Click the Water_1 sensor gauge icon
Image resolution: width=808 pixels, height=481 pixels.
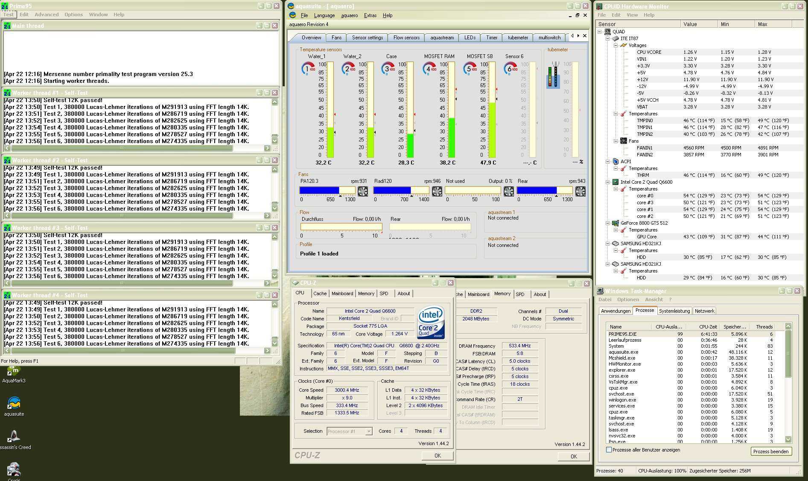[x=308, y=68]
